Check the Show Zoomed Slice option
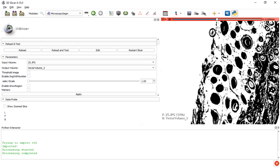The height and width of the screenshot is (168, 280). (5, 107)
